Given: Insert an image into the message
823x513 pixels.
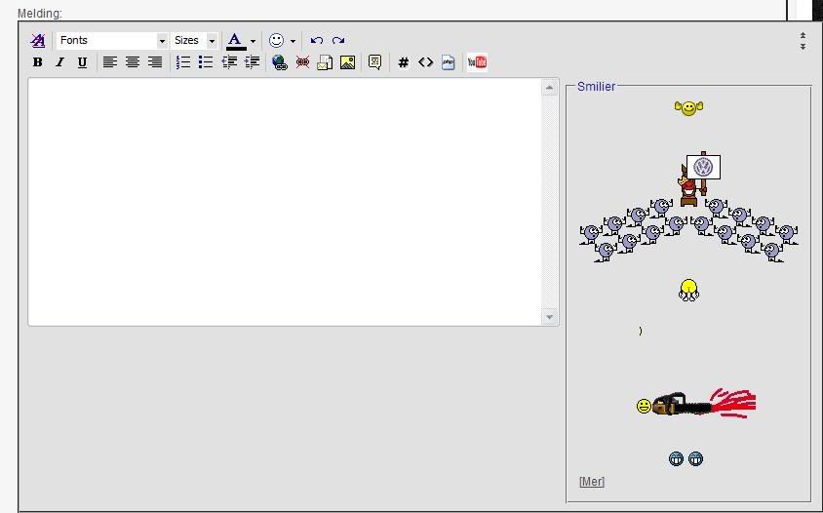Looking at the screenshot, I should 347,62.
